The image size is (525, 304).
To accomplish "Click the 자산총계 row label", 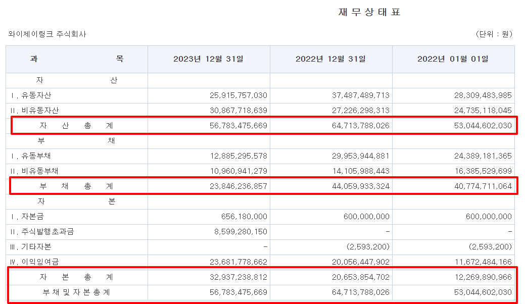I will pyautogui.click(x=76, y=126).
